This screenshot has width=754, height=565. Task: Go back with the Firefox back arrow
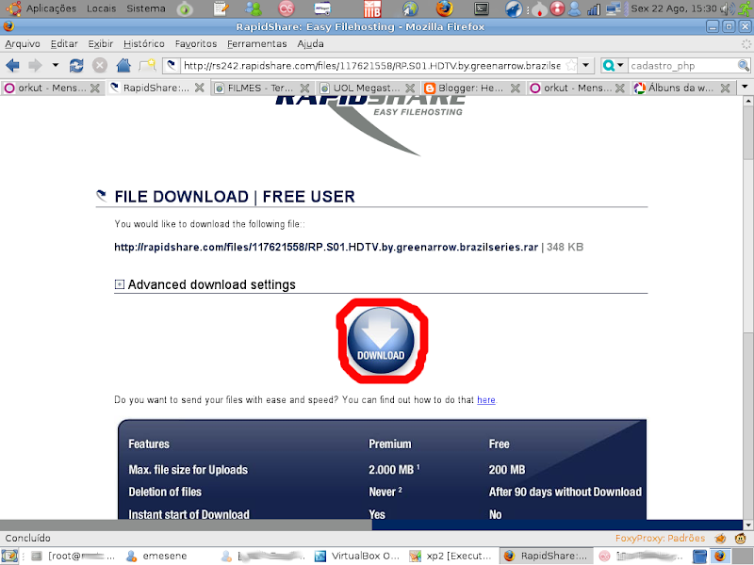(12, 65)
